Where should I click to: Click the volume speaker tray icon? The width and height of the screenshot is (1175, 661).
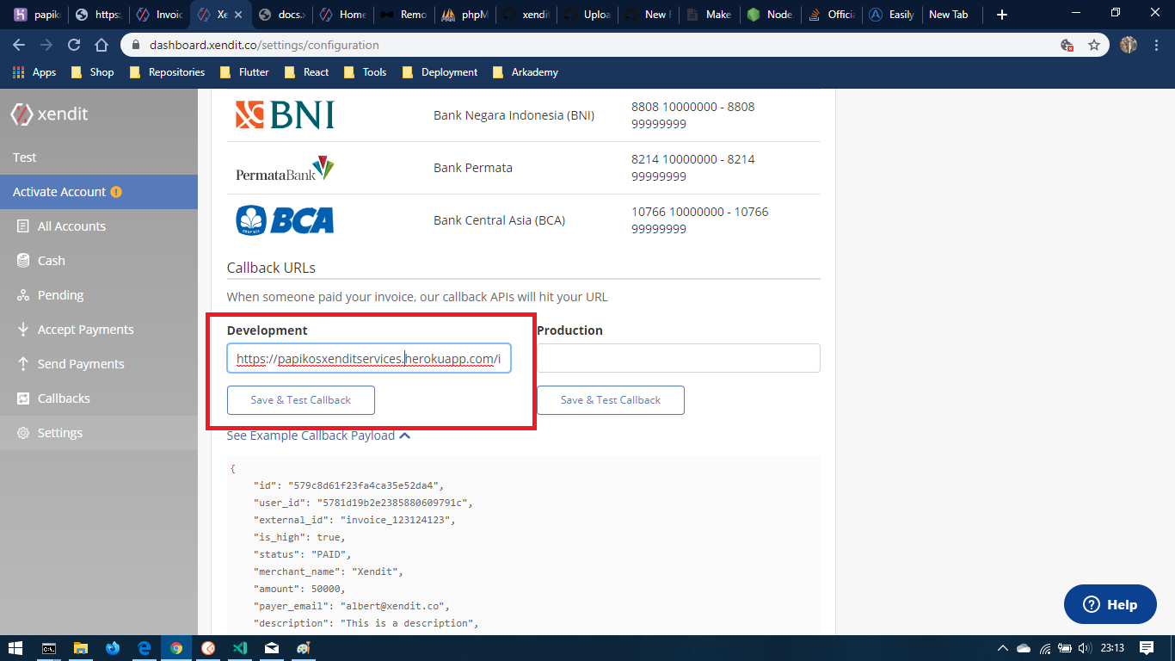click(1085, 648)
